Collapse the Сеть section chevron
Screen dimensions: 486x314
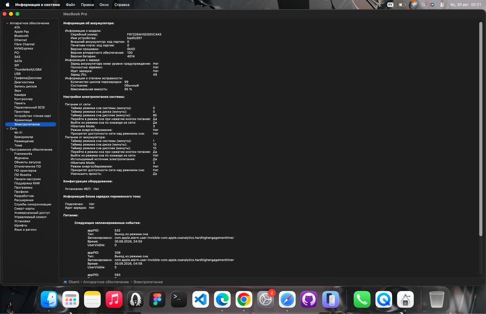point(7,129)
